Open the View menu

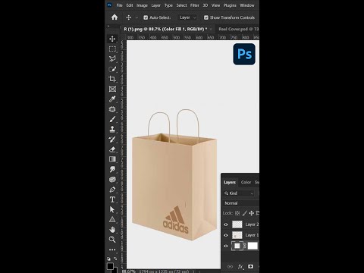[215, 5]
